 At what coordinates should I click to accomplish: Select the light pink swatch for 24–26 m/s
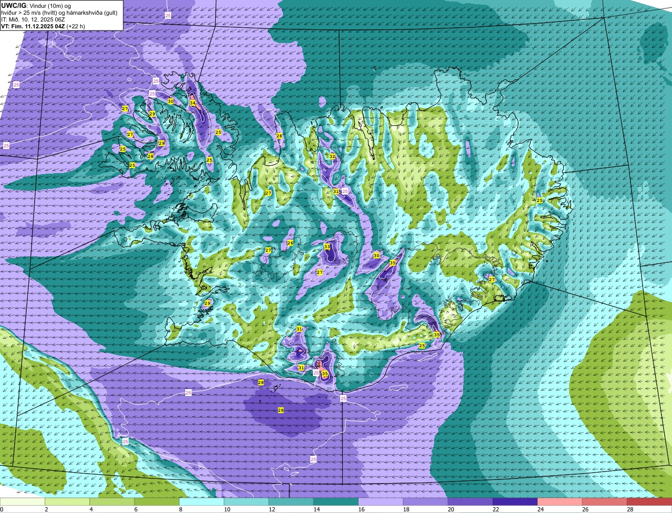pos(560,501)
